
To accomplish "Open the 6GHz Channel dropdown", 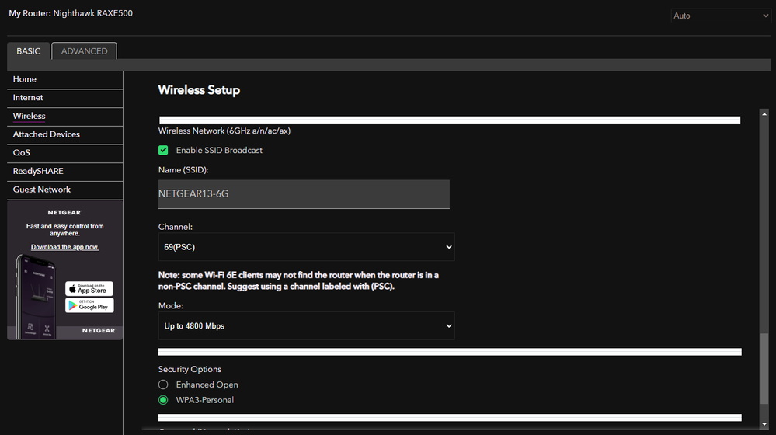I will [306, 247].
